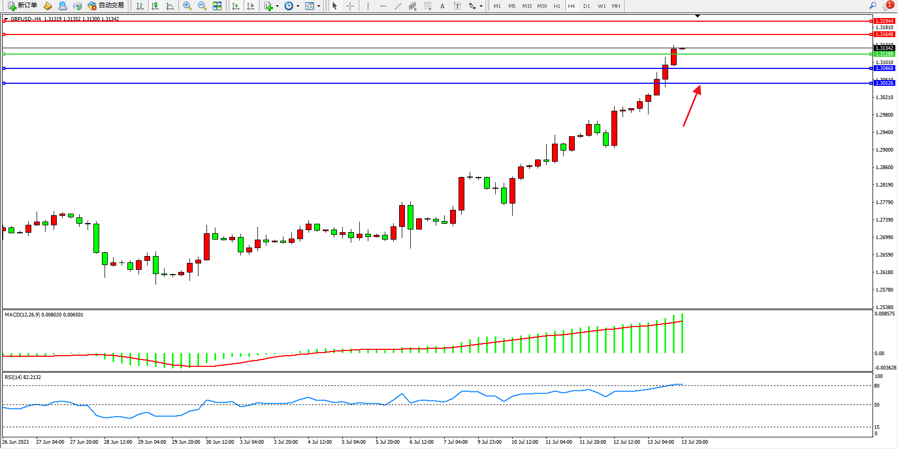Click the 自动交易 auto trading button
Screen dimensions: 898x449
[x=106, y=6]
